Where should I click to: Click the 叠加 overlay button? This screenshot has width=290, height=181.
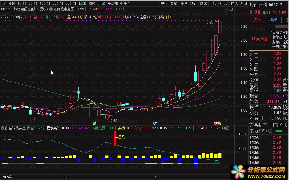click(x=174, y=3)
